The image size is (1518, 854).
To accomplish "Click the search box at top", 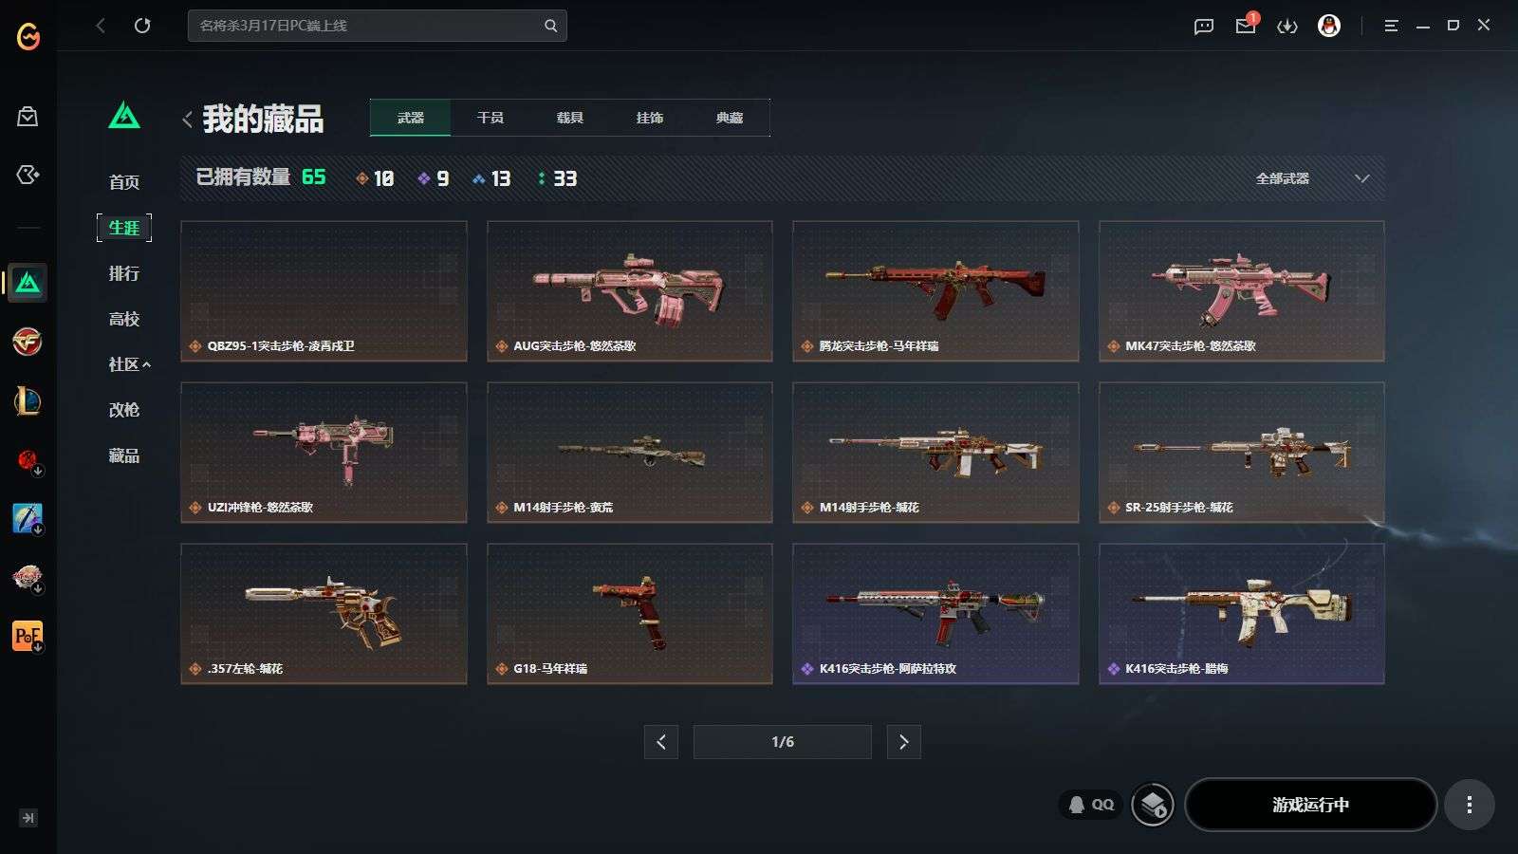I will [x=378, y=26].
